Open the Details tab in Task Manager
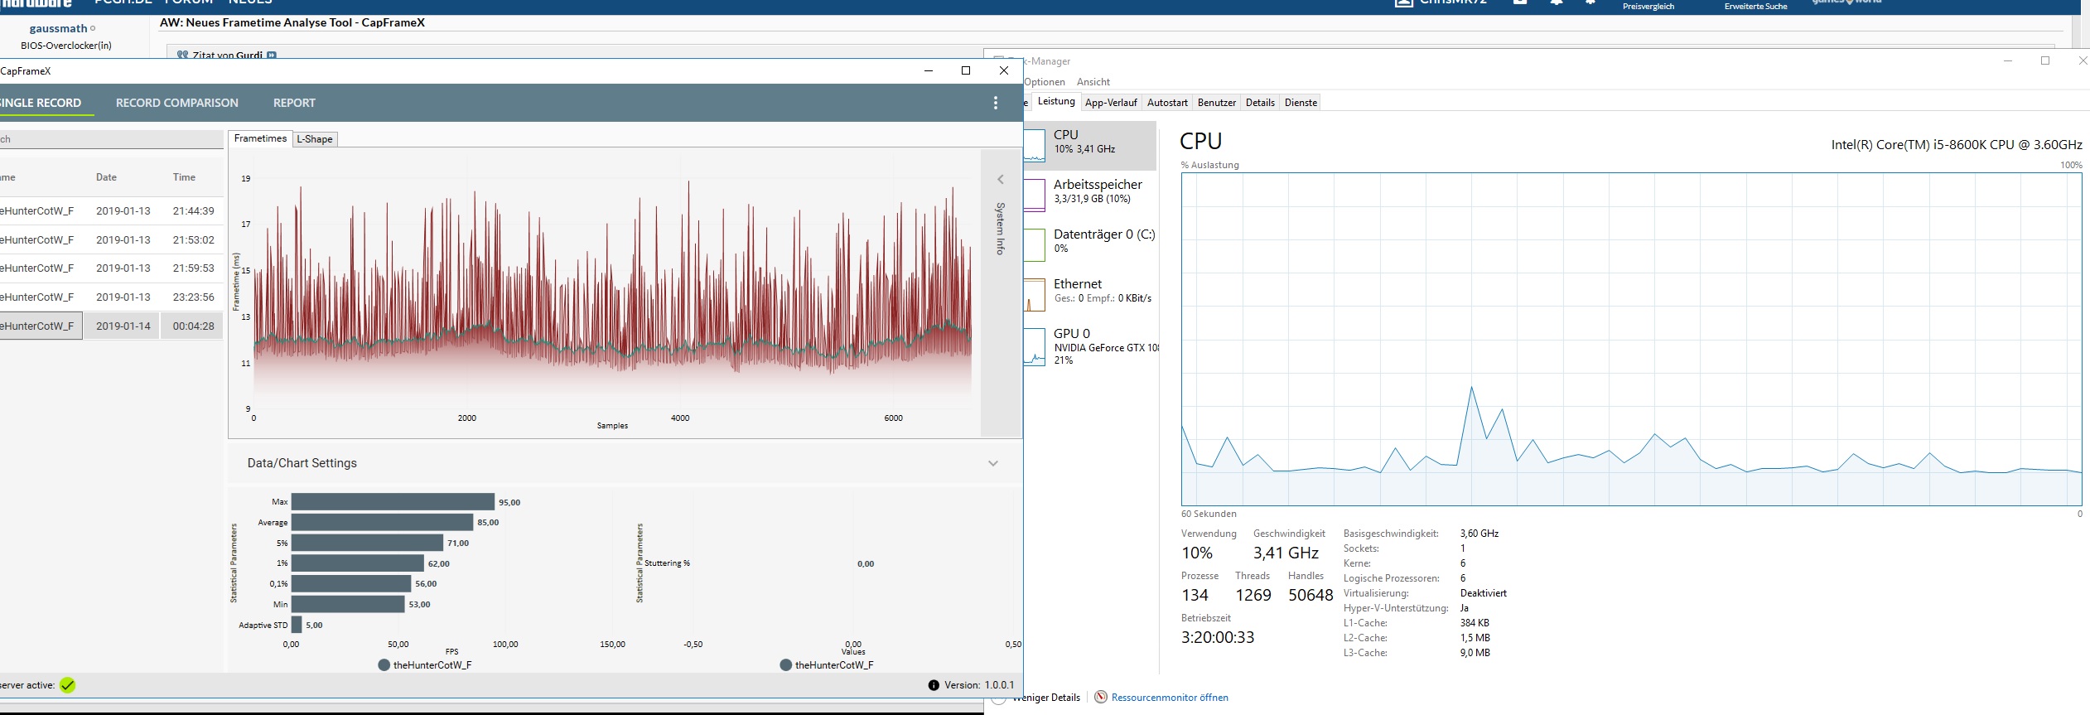The height and width of the screenshot is (715, 2090). coord(1260,103)
